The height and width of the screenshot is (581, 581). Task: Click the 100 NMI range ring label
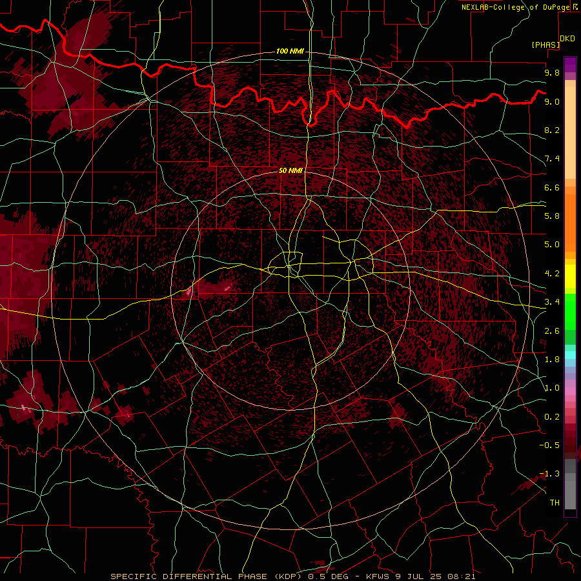(290, 51)
